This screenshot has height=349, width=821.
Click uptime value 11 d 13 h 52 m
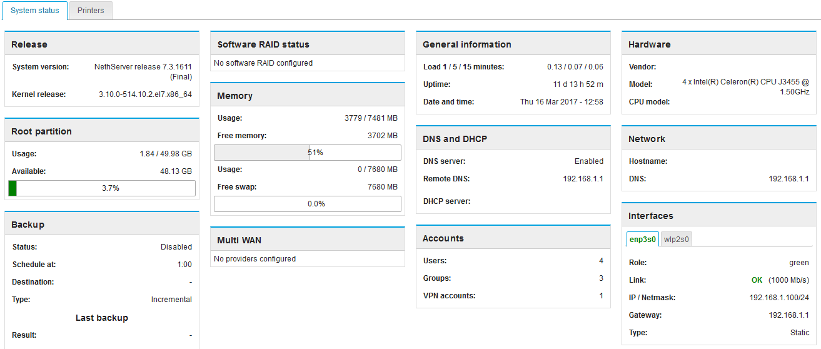coord(578,84)
